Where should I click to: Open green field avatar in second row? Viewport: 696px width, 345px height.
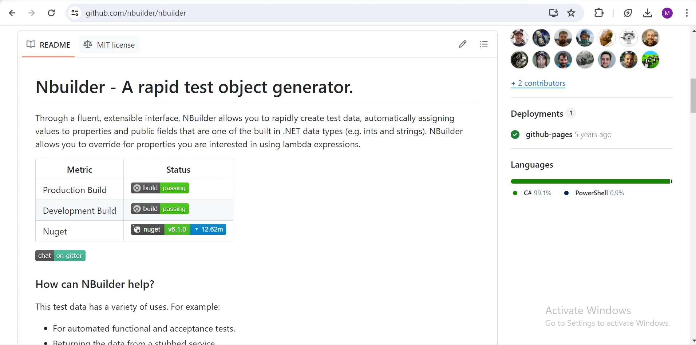(650, 60)
